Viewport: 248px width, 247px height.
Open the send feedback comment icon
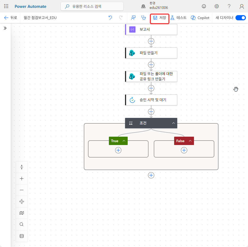click(133, 18)
